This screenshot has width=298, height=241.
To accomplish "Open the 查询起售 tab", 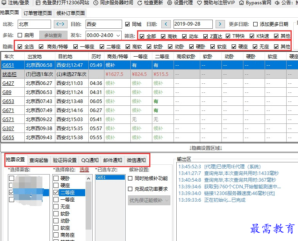I will (39, 160).
